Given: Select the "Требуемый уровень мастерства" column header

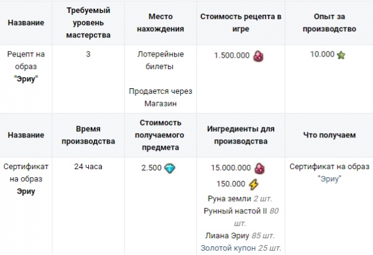Looking at the screenshot, I should [88, 23].
